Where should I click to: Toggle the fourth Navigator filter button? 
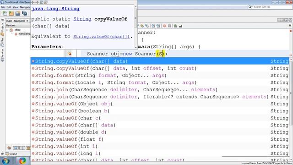28,148
